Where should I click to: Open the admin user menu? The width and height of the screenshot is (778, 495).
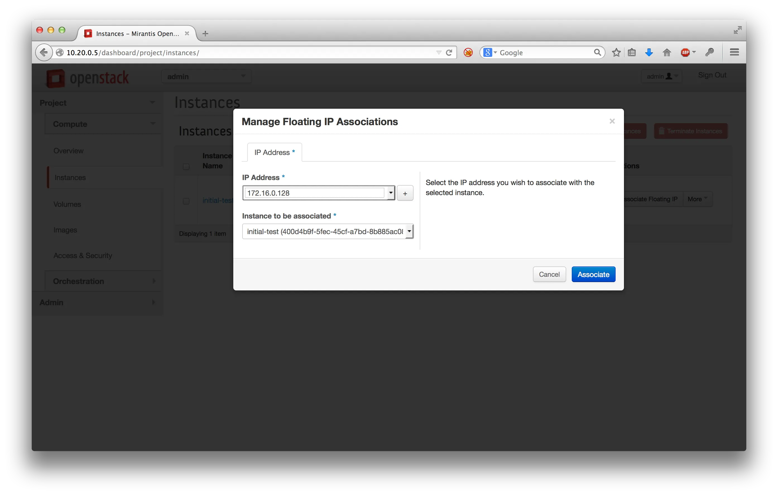point(662,76)
